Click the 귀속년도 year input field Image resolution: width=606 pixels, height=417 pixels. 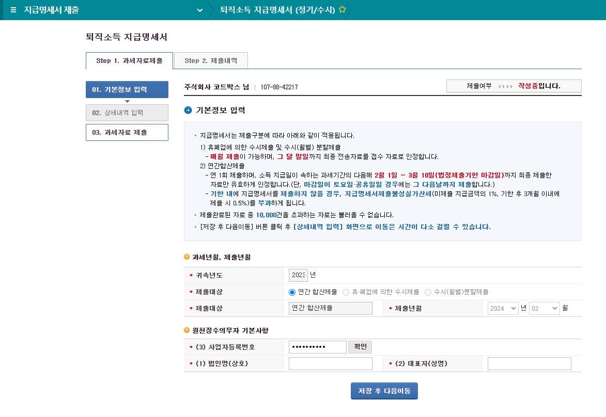pos(298,275)
